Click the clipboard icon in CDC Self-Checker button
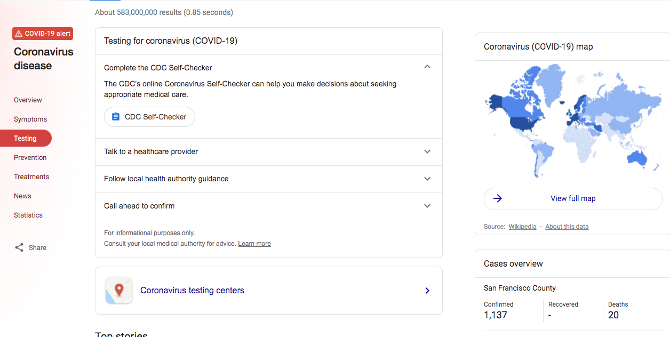 [x=116, y=117]
